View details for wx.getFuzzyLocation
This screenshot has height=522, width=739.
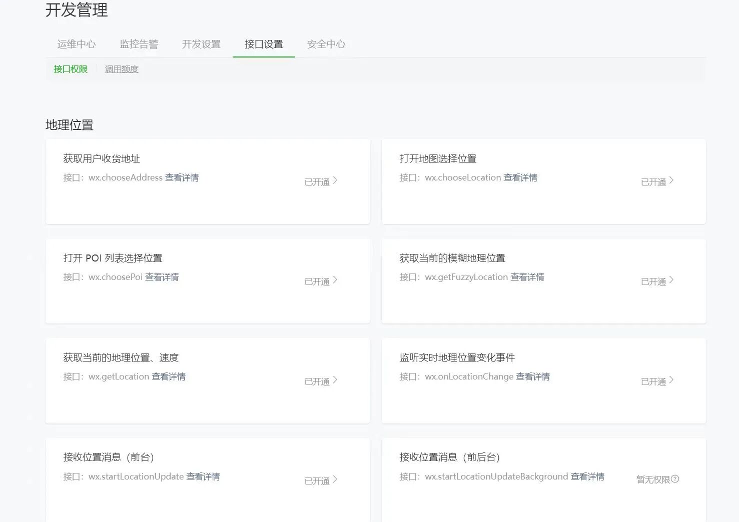click(527, 277)
